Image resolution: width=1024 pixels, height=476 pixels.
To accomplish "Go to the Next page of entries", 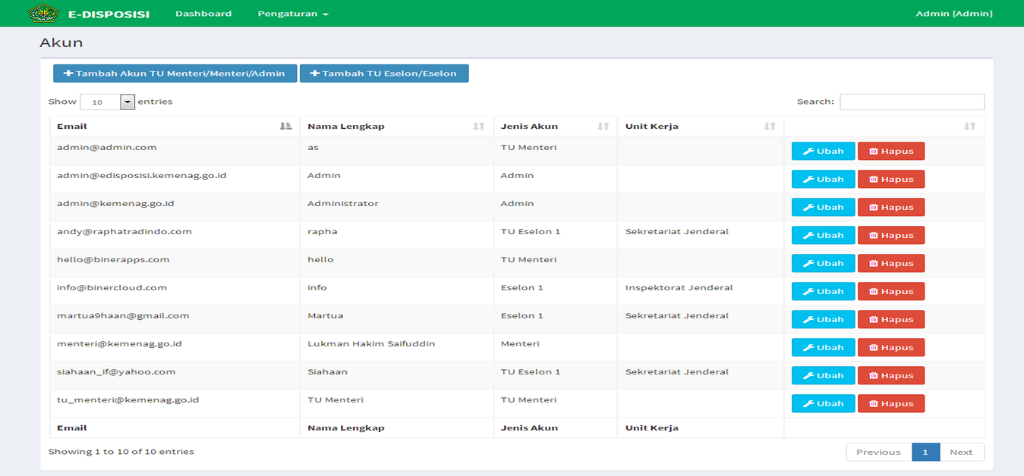I will [x=961, y=452].
